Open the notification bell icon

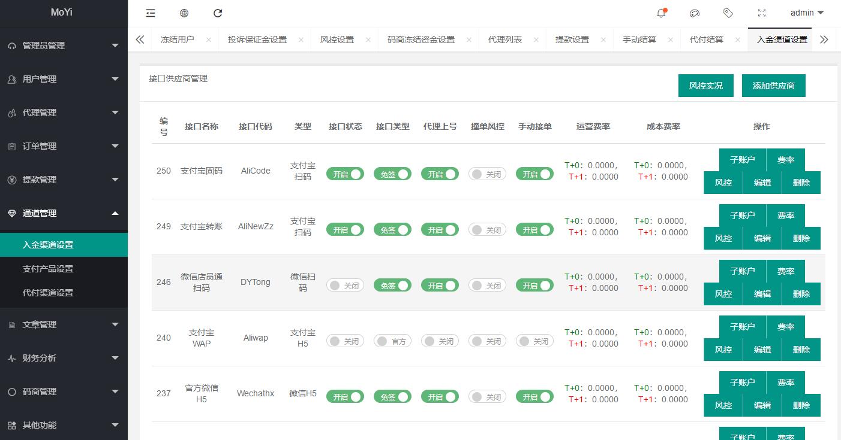pos(661,13)
